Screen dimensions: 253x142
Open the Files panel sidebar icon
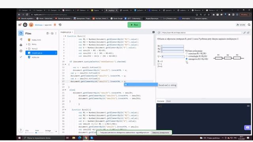21,33
